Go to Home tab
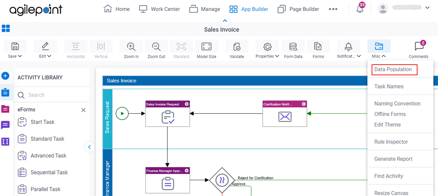The width and height of the screenshot is (438, 196). pyautogui.click(x=117, y=9)
